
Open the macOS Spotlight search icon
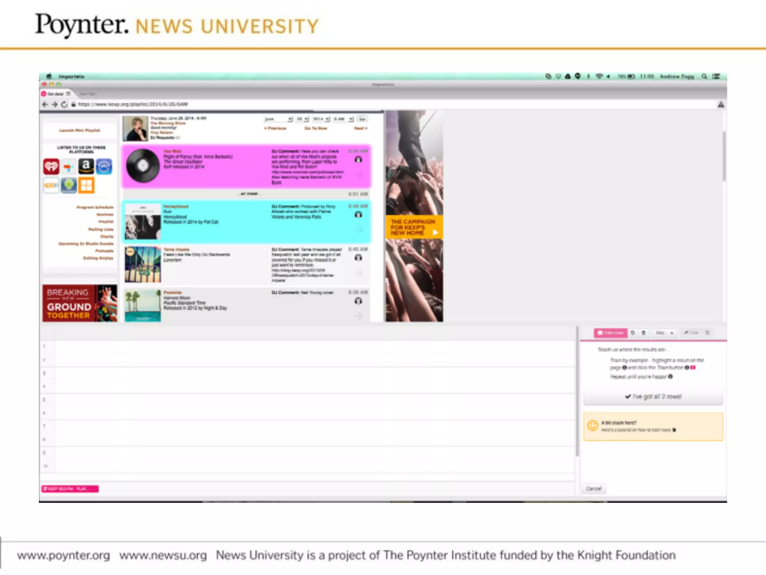click(704, 76)
